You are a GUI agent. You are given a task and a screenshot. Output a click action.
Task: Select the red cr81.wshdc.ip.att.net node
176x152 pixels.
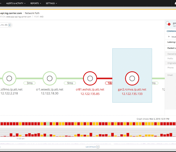click(x=90, y=78)
